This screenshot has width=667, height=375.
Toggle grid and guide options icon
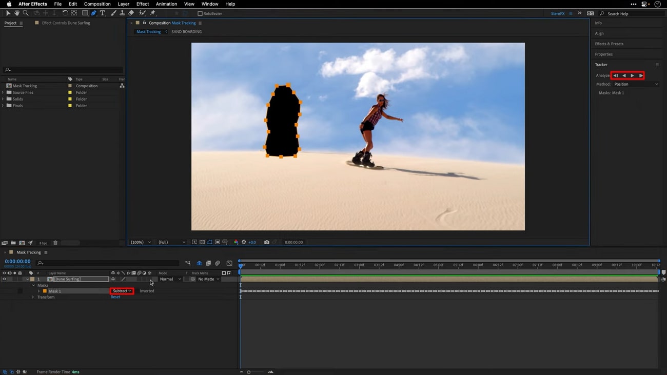225,242
